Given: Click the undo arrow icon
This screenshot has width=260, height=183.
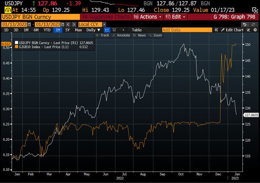Looking at the screenshot, I should [245, 25].
